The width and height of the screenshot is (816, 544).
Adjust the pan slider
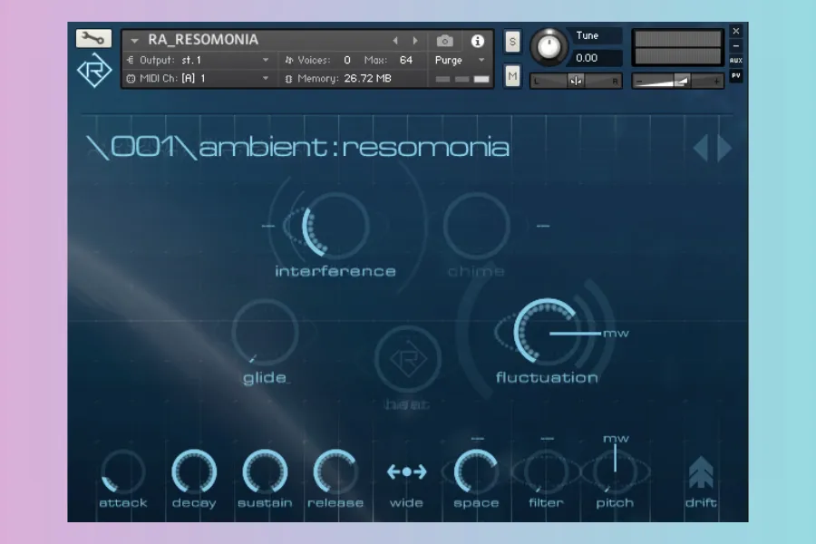tap(576, 82)
